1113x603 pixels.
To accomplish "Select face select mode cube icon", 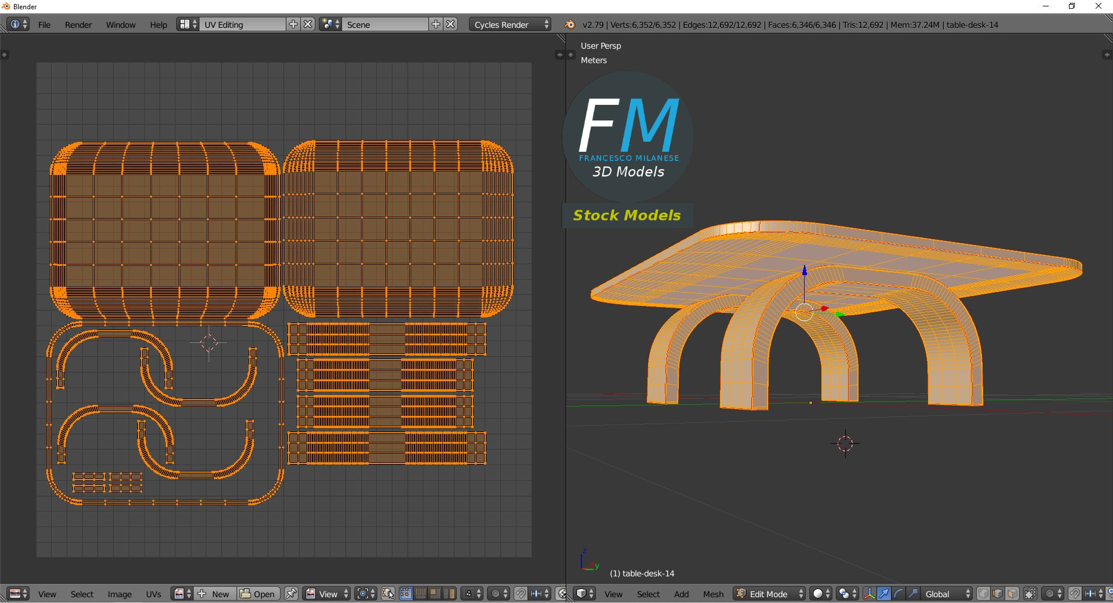I will point(1012,594).
